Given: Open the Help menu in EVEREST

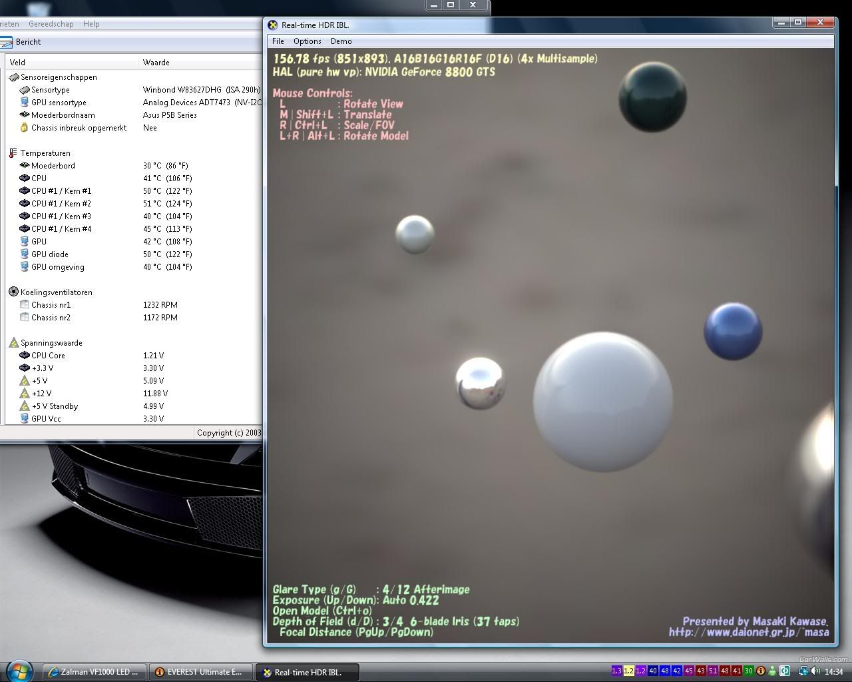Looking at the screenshot, I should coord(91,24).
